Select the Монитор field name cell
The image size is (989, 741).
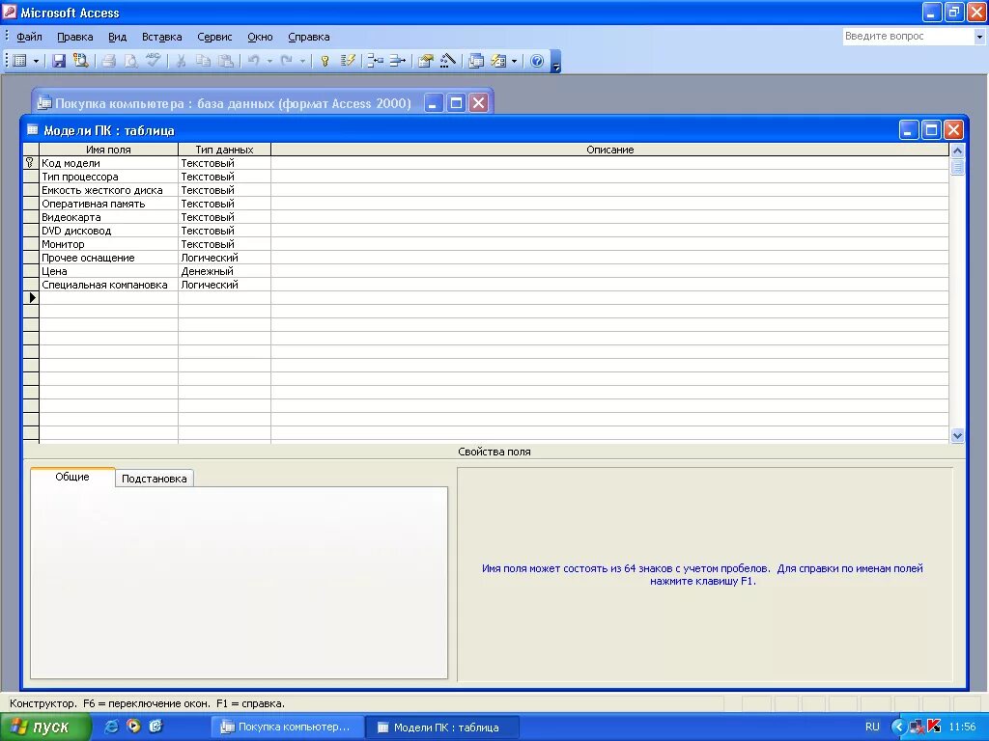click(x=108, y=244)
